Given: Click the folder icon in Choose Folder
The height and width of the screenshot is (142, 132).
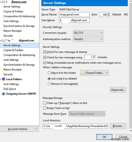Looking at the screenshot, I should 83,73.
